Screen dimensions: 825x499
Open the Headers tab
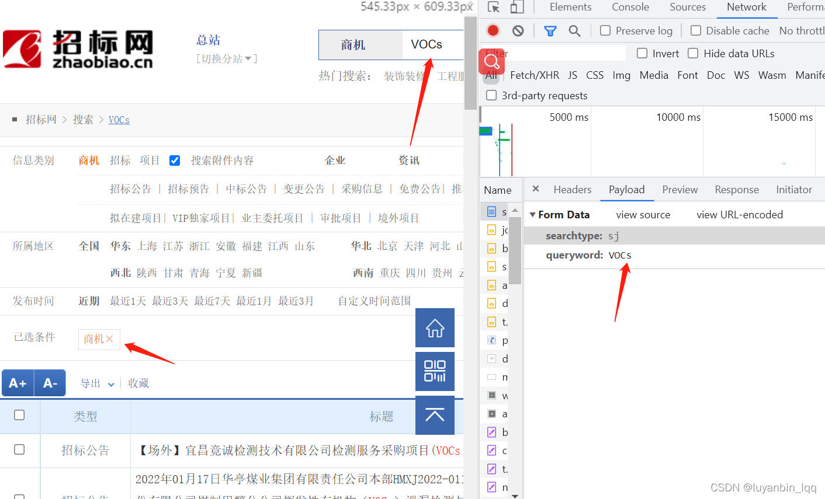573,190
